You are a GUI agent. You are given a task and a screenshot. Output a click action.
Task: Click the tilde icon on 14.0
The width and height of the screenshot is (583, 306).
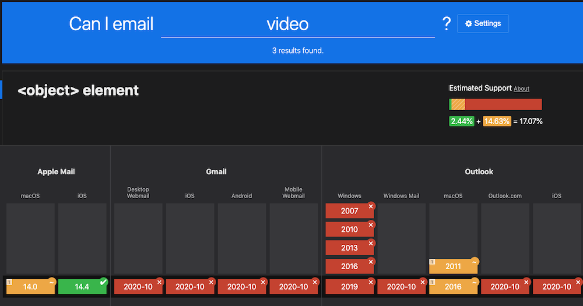[52, 282]
